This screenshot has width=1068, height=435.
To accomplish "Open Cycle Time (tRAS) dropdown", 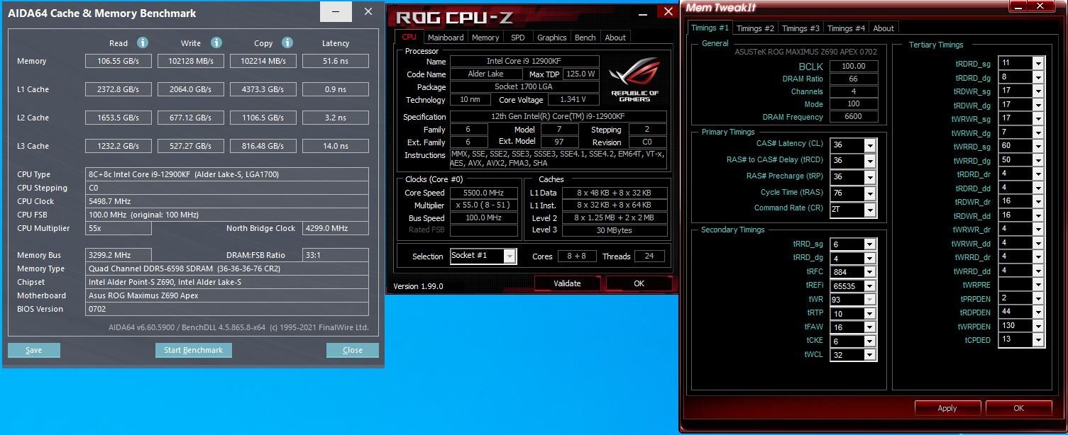I will point(870,193).
